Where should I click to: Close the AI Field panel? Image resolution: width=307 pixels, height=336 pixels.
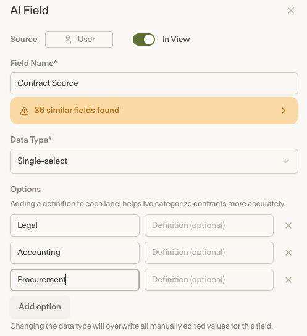(291, 10)
